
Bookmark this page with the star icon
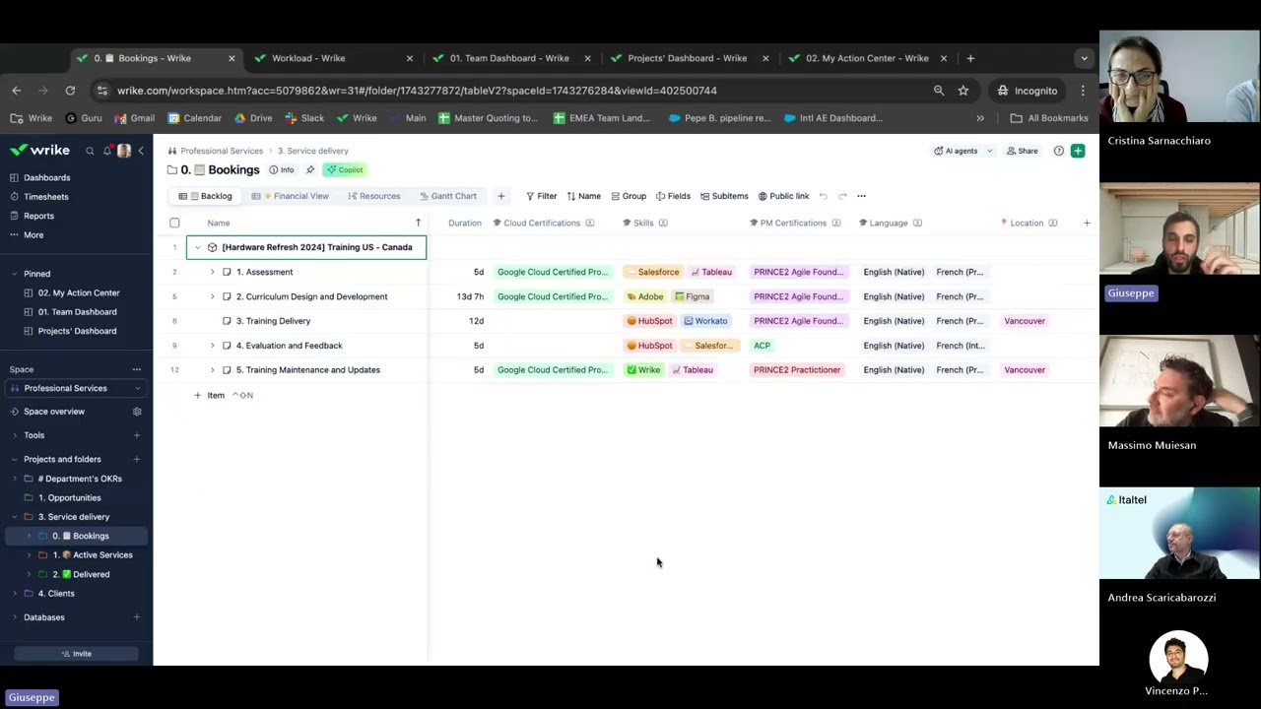pos(963,91)
